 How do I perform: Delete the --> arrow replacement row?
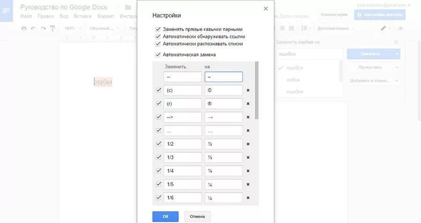pos(248,117)
